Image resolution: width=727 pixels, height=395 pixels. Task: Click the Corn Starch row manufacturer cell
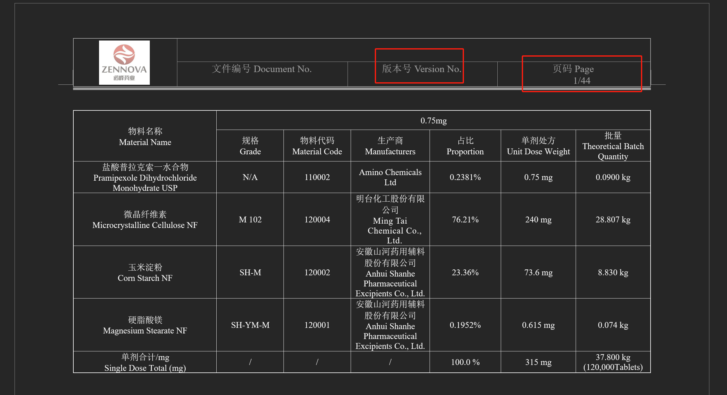point(390,272)
